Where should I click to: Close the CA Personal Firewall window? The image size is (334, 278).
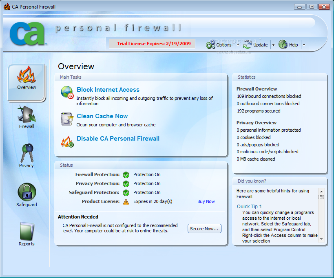coord(324,7)
